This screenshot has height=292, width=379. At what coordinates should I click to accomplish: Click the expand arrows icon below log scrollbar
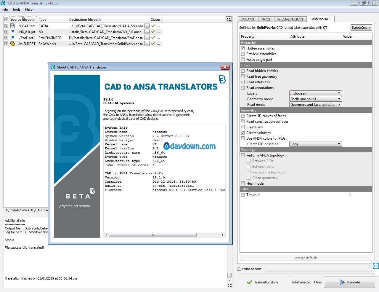tap(230, 285)
